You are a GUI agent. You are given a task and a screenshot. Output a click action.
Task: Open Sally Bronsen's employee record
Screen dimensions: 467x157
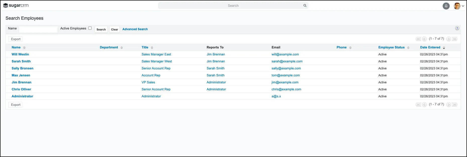click(x=23, y=68)
